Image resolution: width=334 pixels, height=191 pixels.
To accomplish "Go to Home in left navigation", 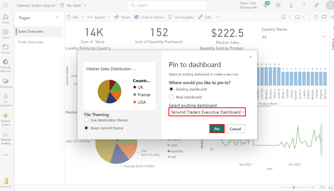I will pyautogui.click(x=6, y=19).
